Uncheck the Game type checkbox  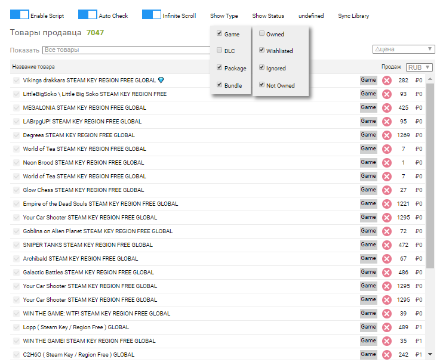pyautogui.click(x=219, y=33)
